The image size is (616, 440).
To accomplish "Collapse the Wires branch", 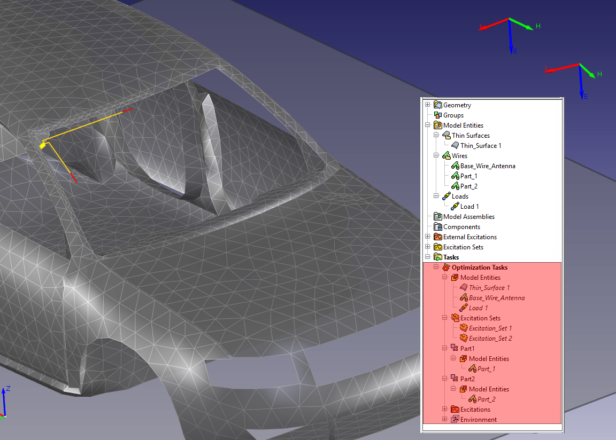I will (x=436, y=156).
